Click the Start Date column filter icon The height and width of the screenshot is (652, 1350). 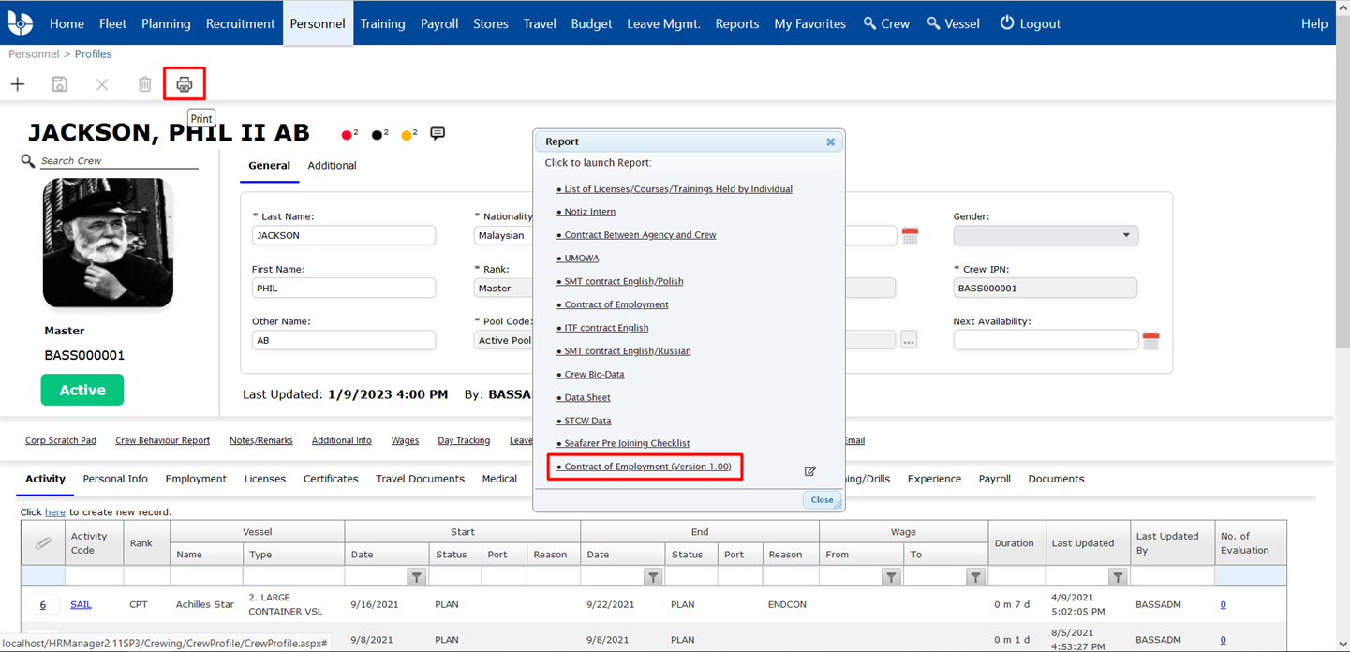pyautogui.click(x=417, y=577)
